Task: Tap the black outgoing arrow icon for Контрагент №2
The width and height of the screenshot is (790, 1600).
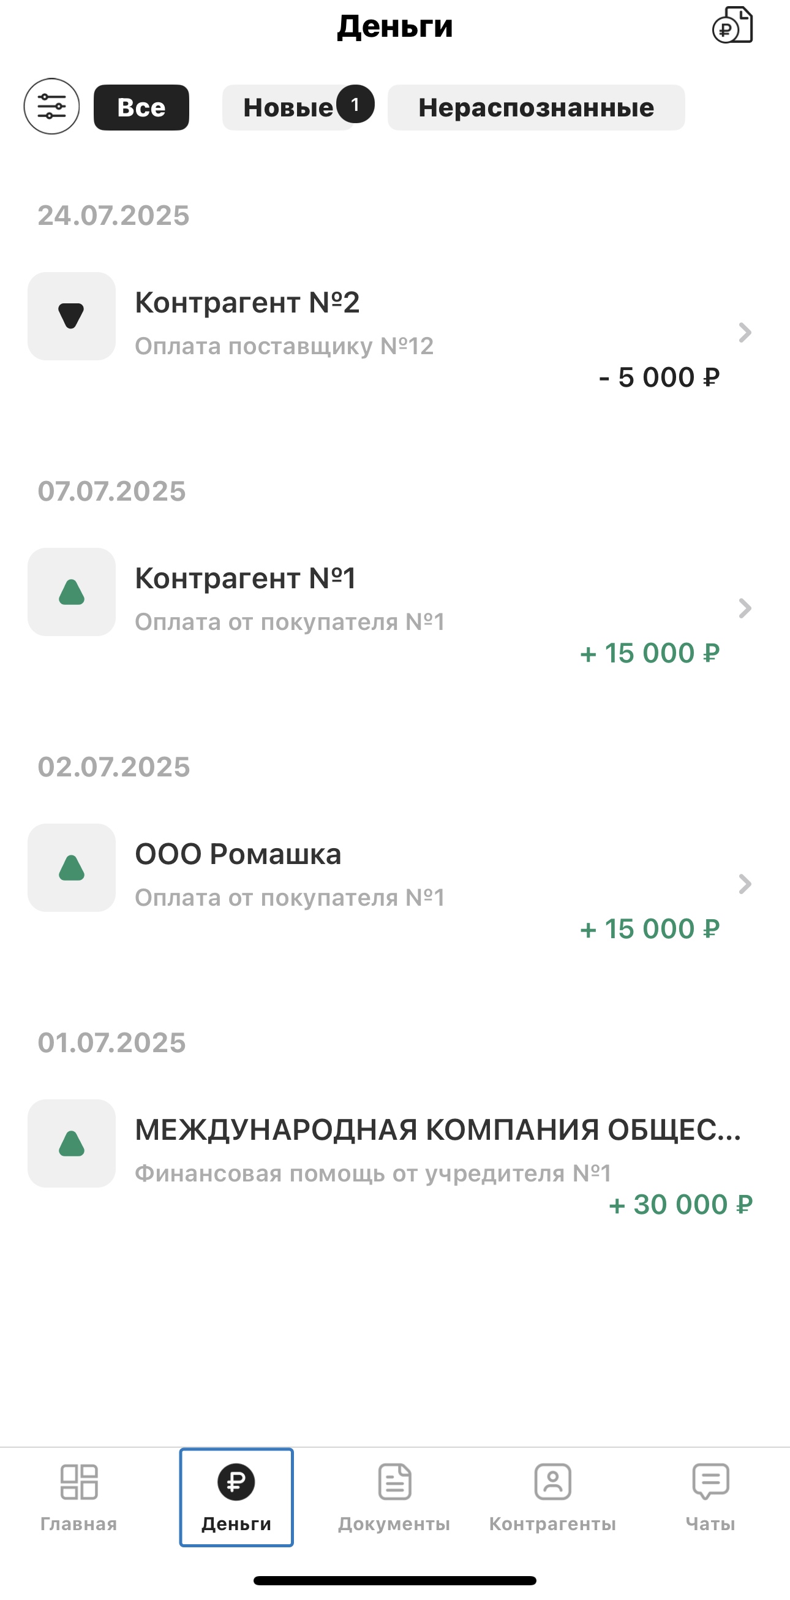Action: [x=72, y=316]
